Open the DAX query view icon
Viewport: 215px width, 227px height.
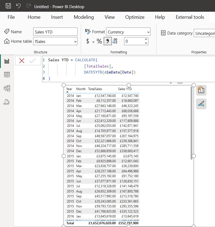[7, 102]
